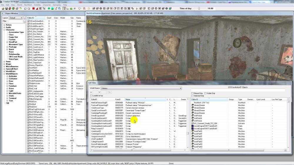Click the boxed D toolbar icon
294x165 pixels.
click(x=104, y=8)
